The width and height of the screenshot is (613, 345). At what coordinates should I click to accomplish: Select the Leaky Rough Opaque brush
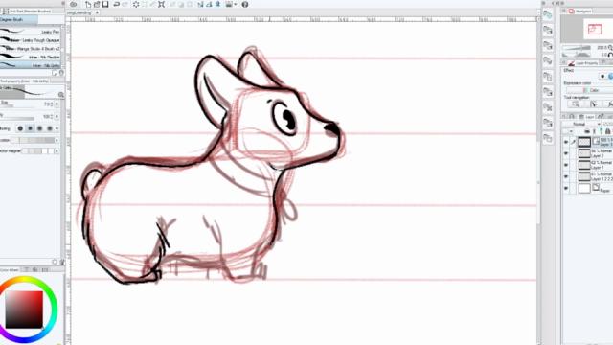point(31,40)
